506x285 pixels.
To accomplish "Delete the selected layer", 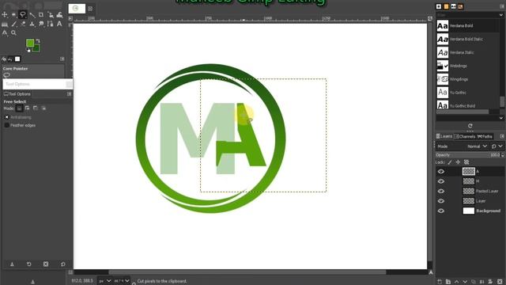I will (x=500, y=282).
